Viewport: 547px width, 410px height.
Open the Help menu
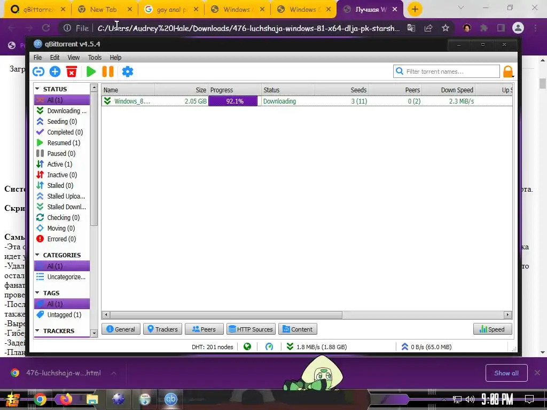click(x=115, y=58)
